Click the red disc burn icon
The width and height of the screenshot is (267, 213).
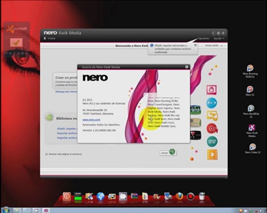(212, 128)
